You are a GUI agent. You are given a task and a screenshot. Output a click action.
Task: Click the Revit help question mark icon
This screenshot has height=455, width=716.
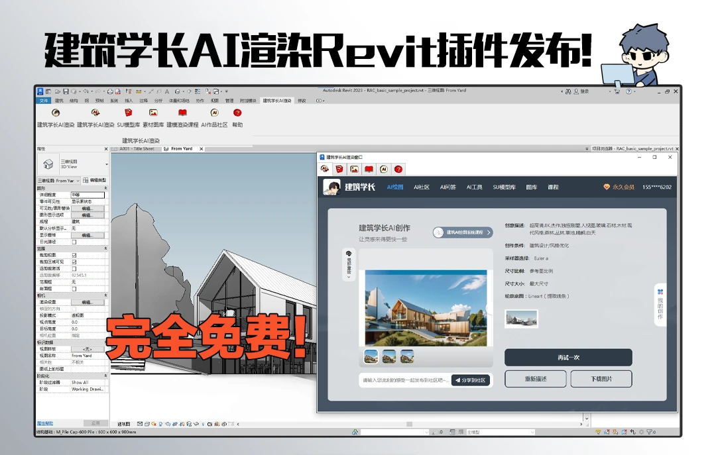tap(628, 92)
